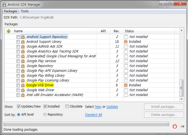Click the Android SDK Manager title bar icon
This screenshot has width=188, height=135.
4,5
